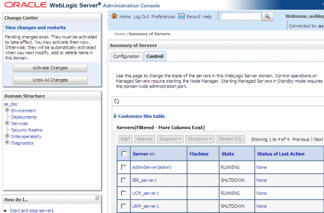
Task: Check the UCM_server1 row checkbox
Action: click(124, 193)
